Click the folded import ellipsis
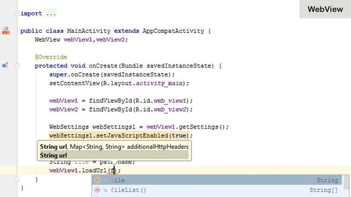351x197 pixels. 51,14
